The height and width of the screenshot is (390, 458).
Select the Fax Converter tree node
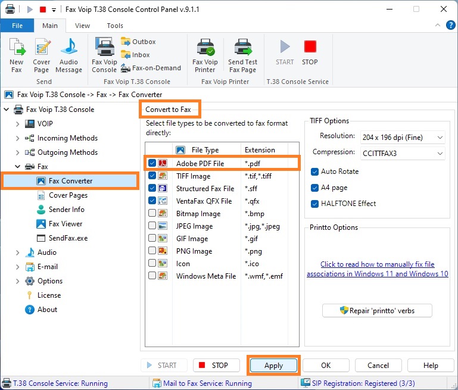click(x=70, y=181)
